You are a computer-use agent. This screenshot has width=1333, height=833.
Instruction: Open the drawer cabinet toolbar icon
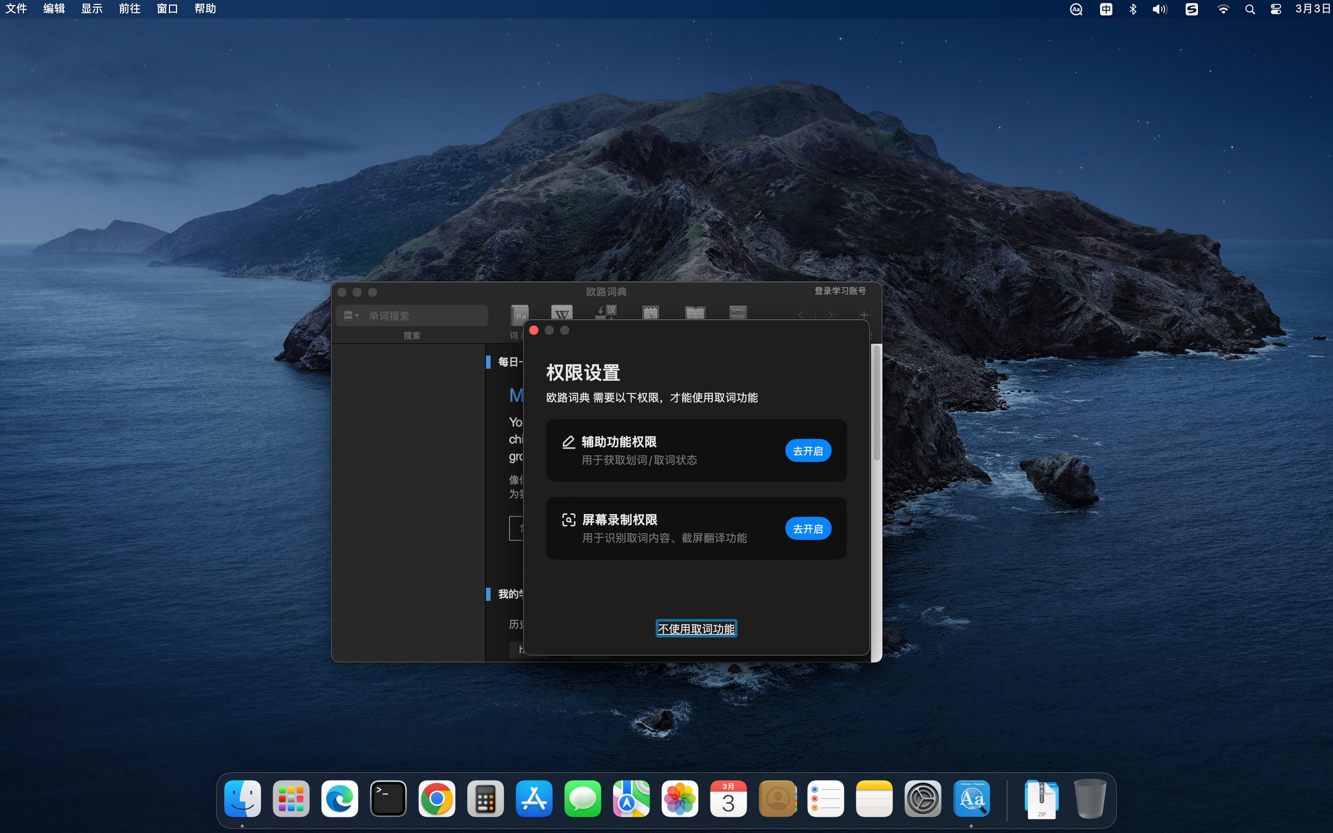737,313
